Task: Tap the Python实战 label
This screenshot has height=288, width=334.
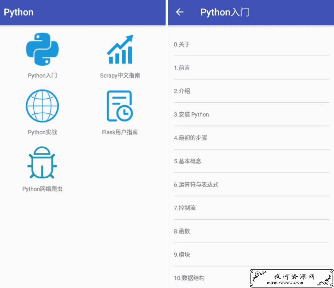Action: 42,132
